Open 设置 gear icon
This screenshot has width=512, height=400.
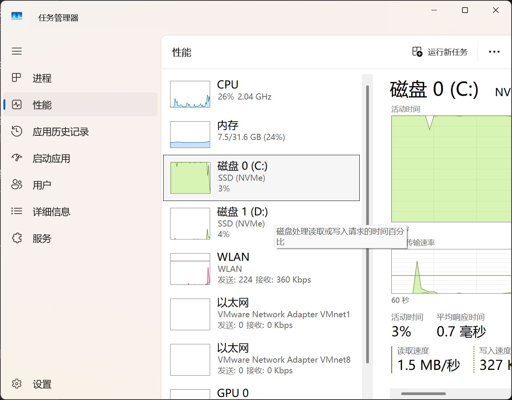coord(17,384)
